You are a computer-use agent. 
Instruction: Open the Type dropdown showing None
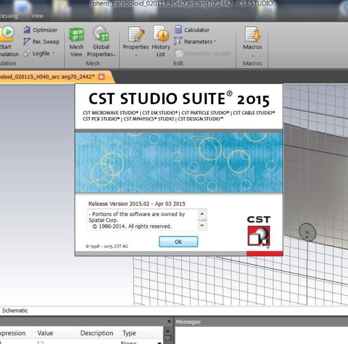click(x=159, y=343)
